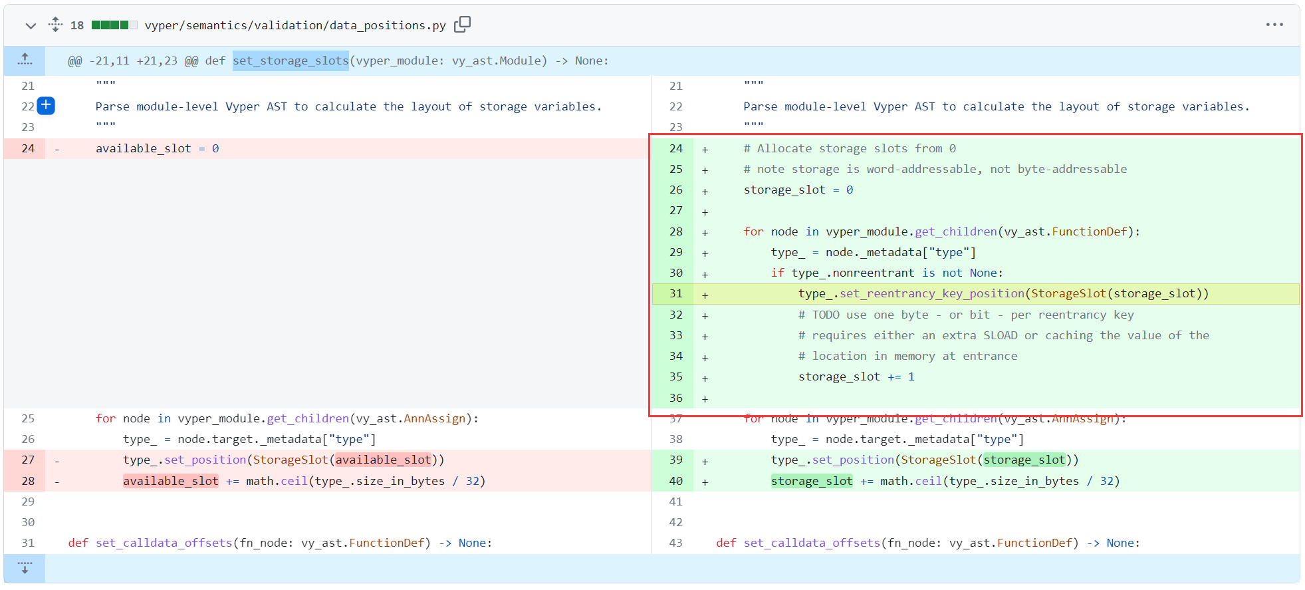Click highlighted set_storage_slots in hunk header

point(291,61)
